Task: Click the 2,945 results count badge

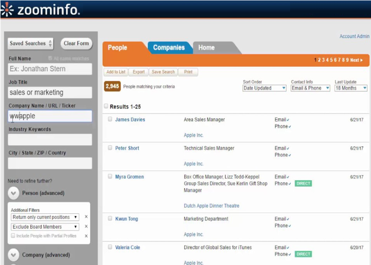Action: pyautogui.click(x=112, y=87)
